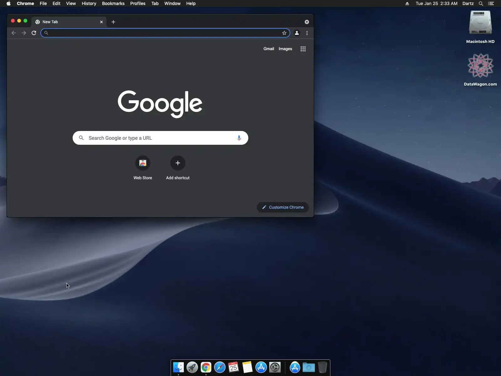Open the Gmail link
This screenshot has width=501, height=376.
pos(269,49)
